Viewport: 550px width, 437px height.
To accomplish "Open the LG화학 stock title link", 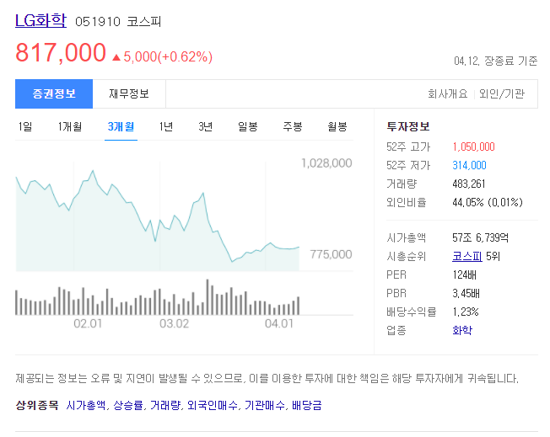I will point(40,21).
